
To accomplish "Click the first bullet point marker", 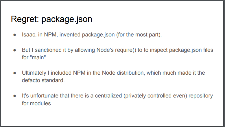I will [15, 35].
